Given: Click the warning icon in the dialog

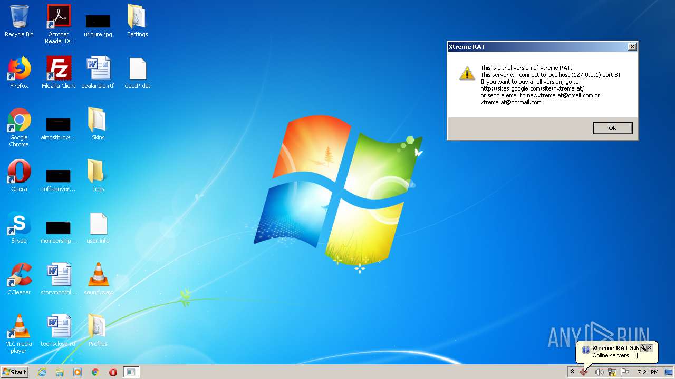Looking at the screenshot, I should click(467, 73).
